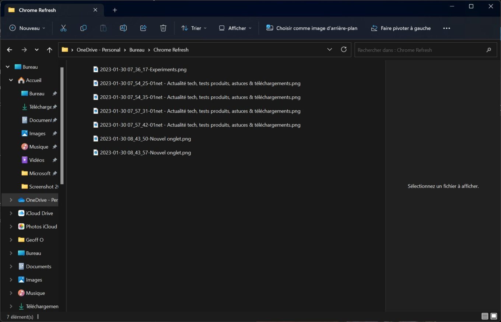Click the Vidéos icon in quick access

tap(25, 160)
